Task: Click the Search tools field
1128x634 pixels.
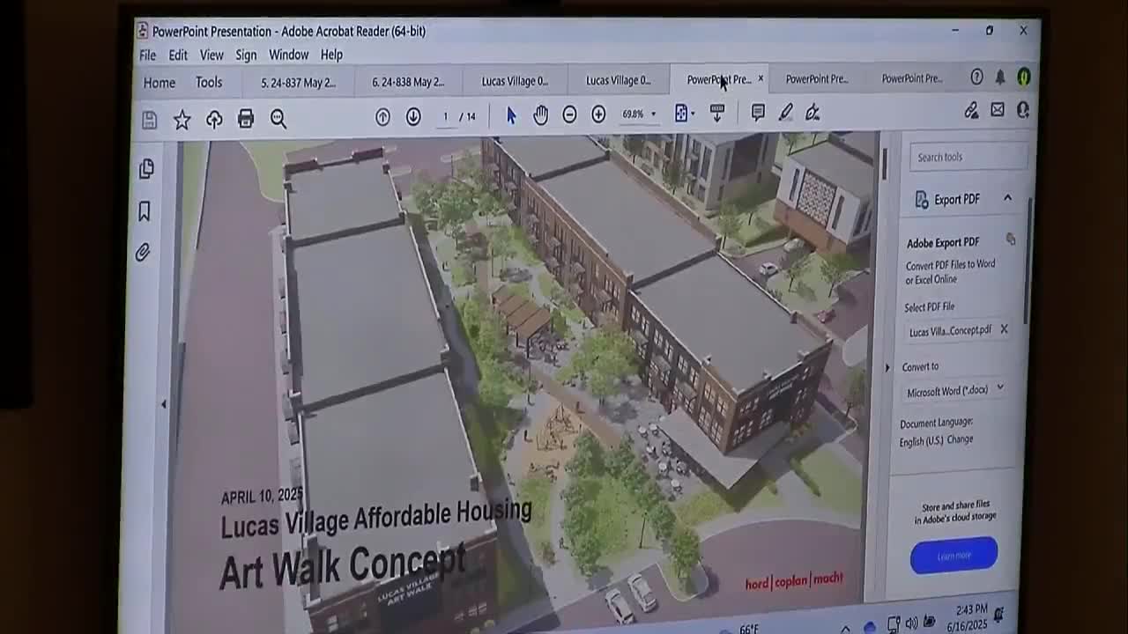Action: pos(968,157)
